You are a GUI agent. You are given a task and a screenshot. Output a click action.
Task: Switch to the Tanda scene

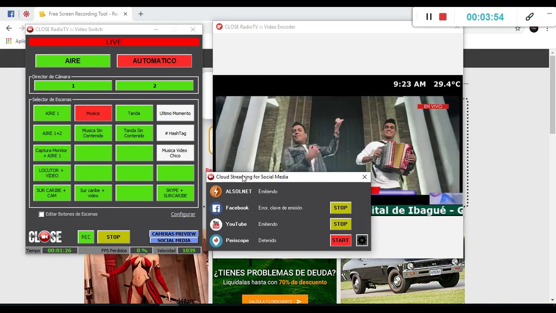[134, 113]
